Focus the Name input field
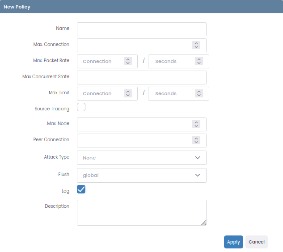 tap(142, 29)
